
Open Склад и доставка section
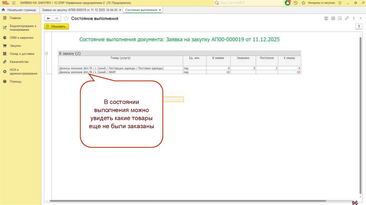22,54
